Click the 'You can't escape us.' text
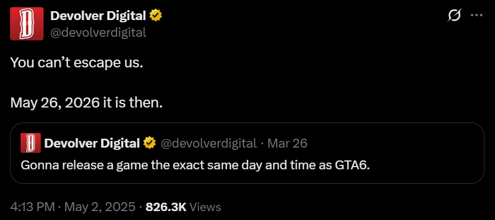Viewport: 495px width, 220px height. (x=77, y=63)
